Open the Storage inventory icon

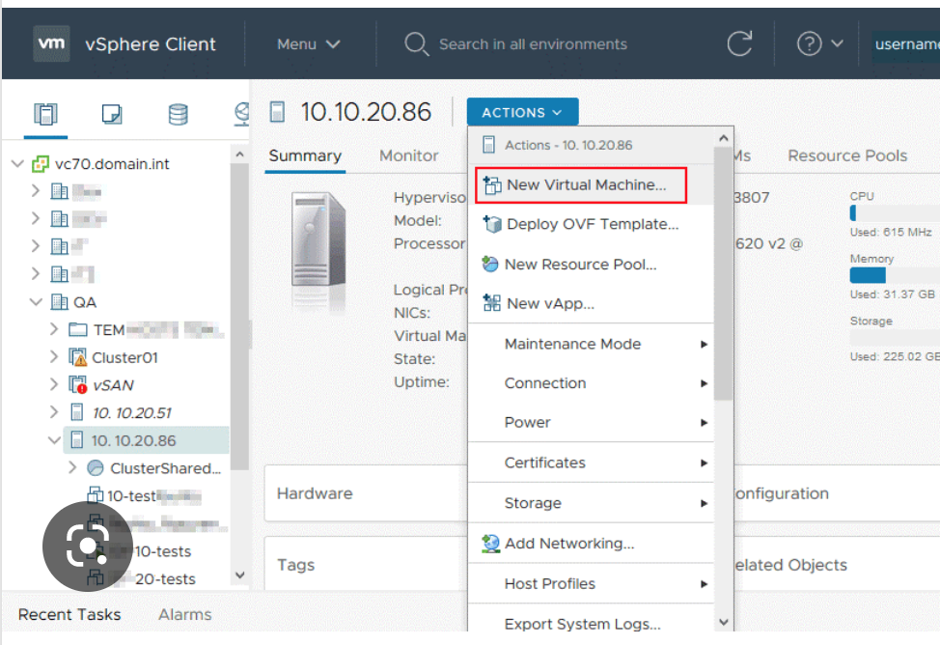pyautogui.click(x=178, y=113)
